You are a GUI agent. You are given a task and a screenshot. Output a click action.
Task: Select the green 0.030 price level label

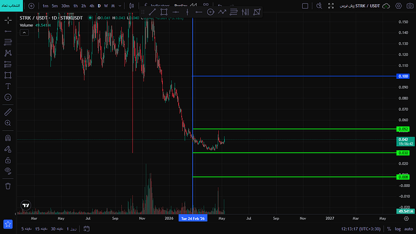(403, 153)
